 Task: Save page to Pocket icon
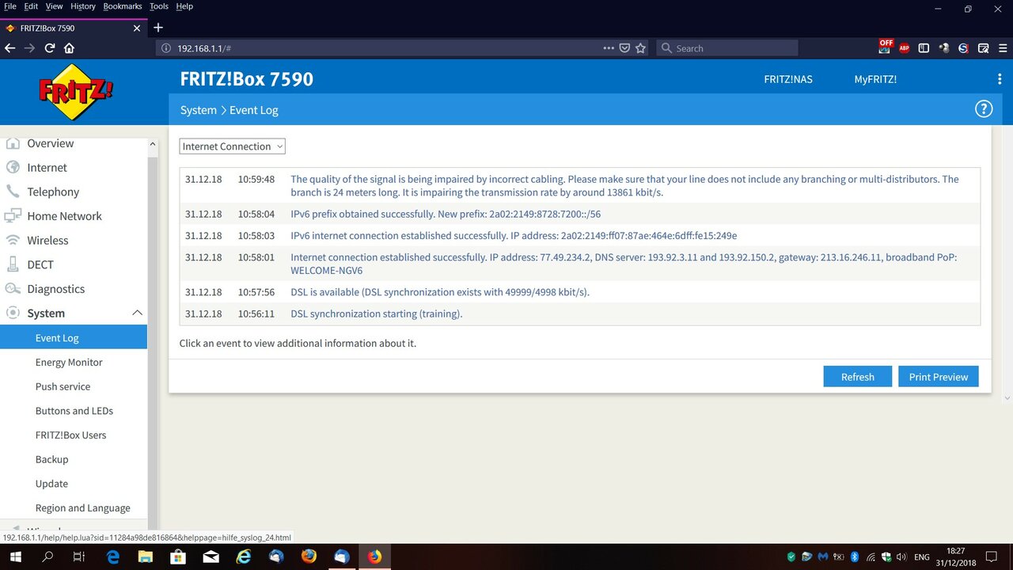pos(624,48)
